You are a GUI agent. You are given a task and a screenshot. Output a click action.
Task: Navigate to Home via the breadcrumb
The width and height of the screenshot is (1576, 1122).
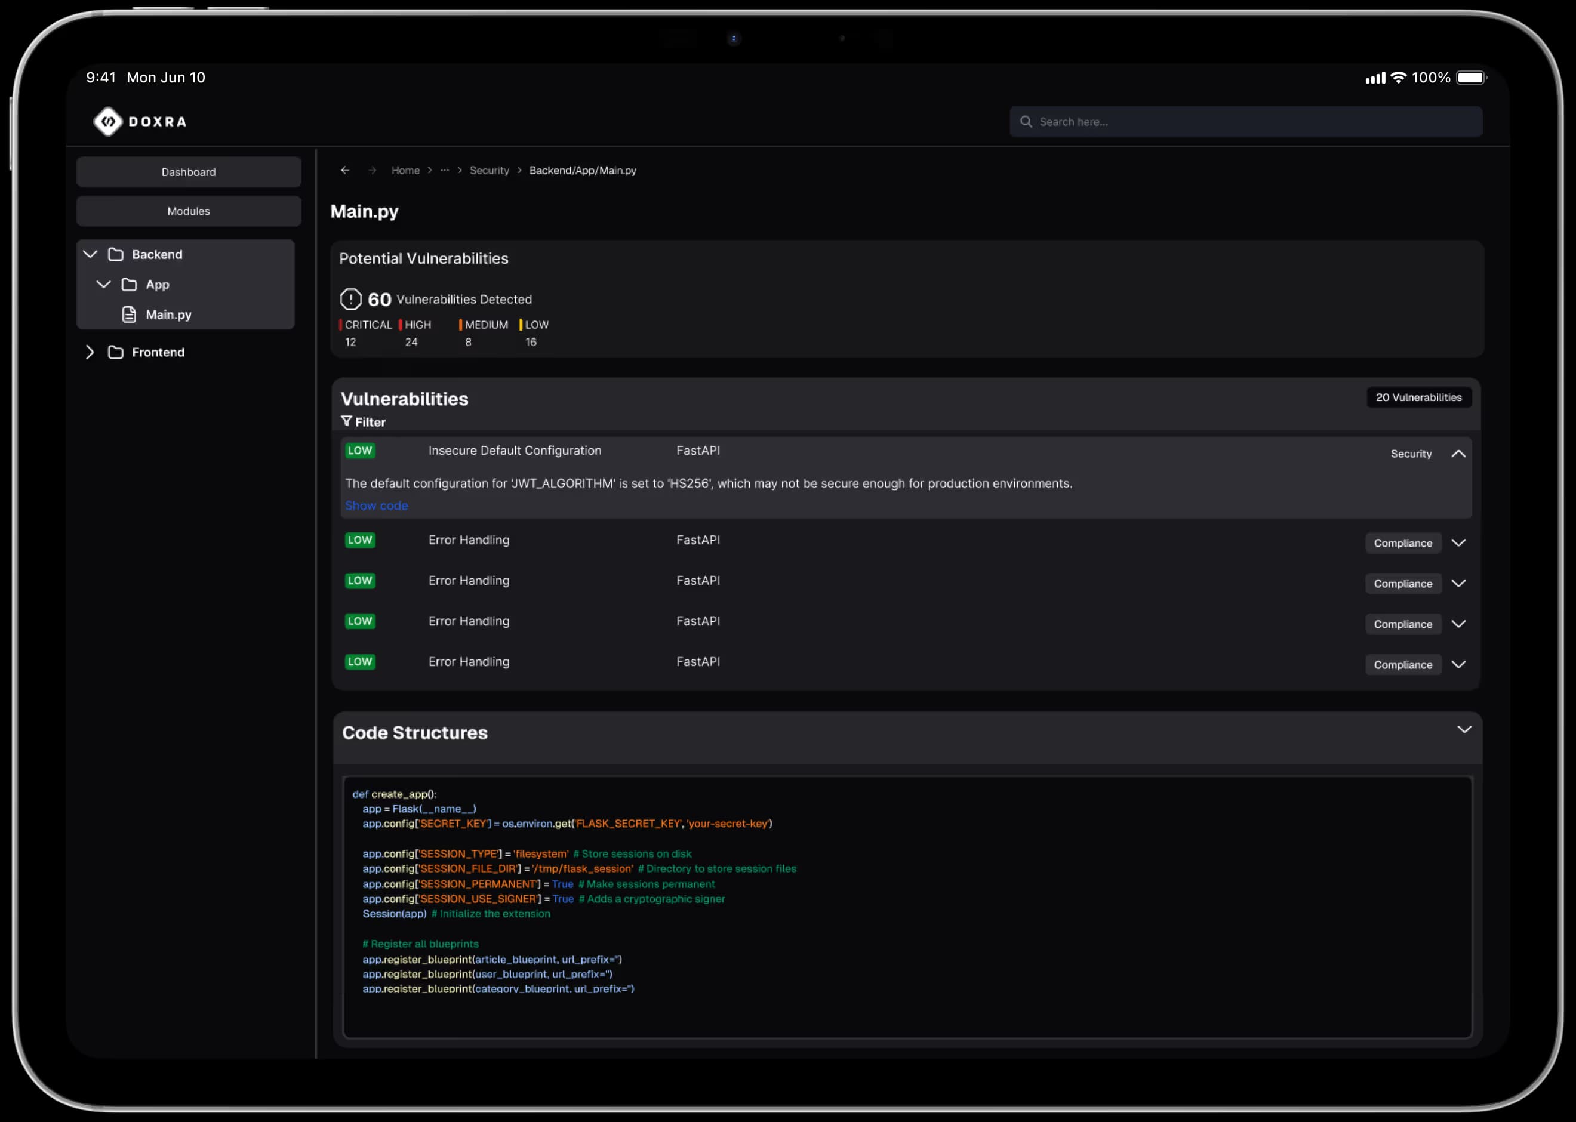pos(405,170)
